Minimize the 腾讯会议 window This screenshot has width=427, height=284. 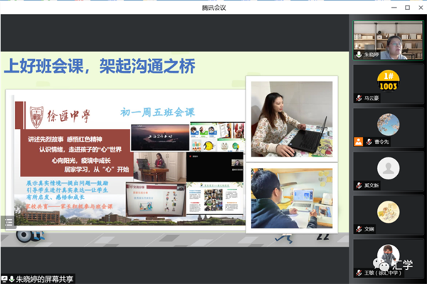[x=394, y=8]
